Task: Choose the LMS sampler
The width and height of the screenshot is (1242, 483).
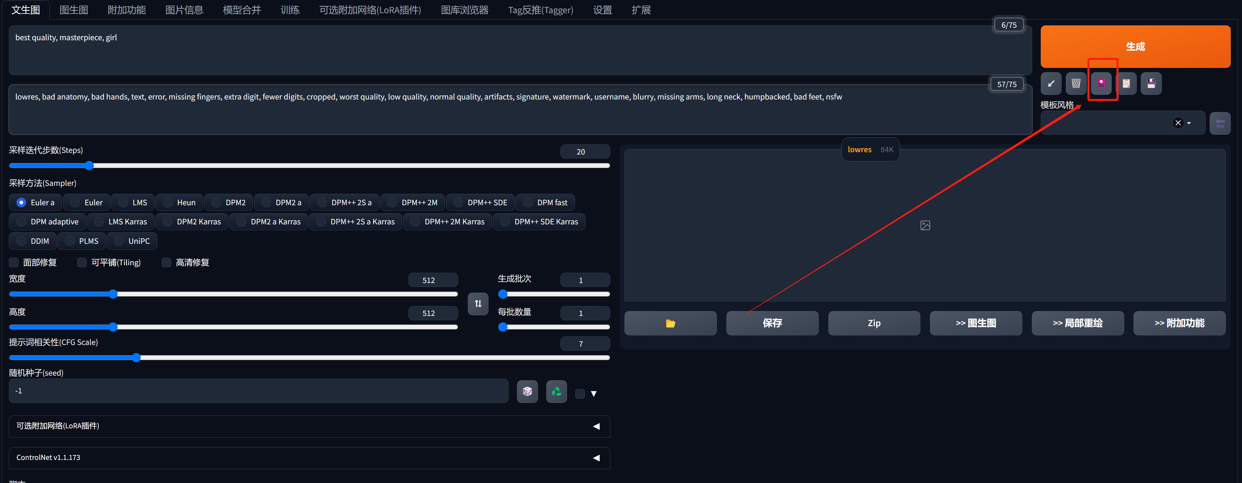Action: pos(133,202)
